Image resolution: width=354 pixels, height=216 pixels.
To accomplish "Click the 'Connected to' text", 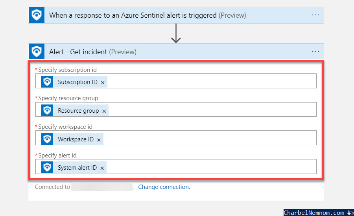I will pyautogui.click(x=52, y=187).
